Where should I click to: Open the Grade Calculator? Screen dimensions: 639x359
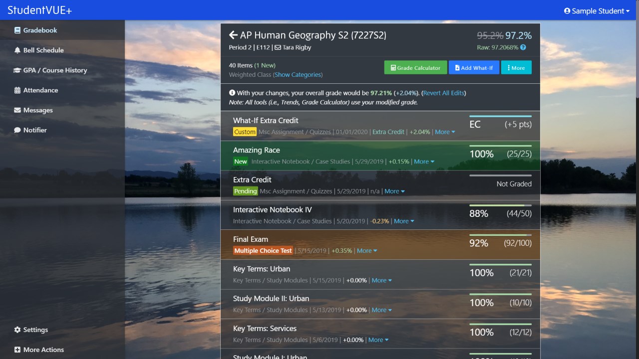(415, 68)
